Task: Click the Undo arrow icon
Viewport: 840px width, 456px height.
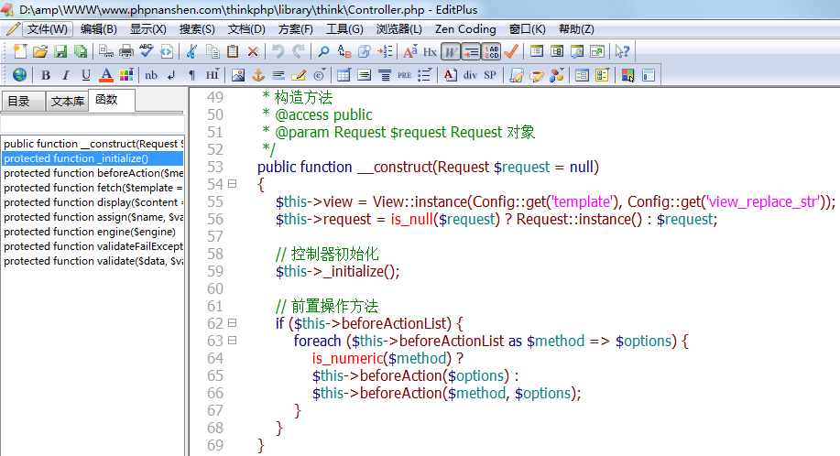Action: [x=278, y=51]
